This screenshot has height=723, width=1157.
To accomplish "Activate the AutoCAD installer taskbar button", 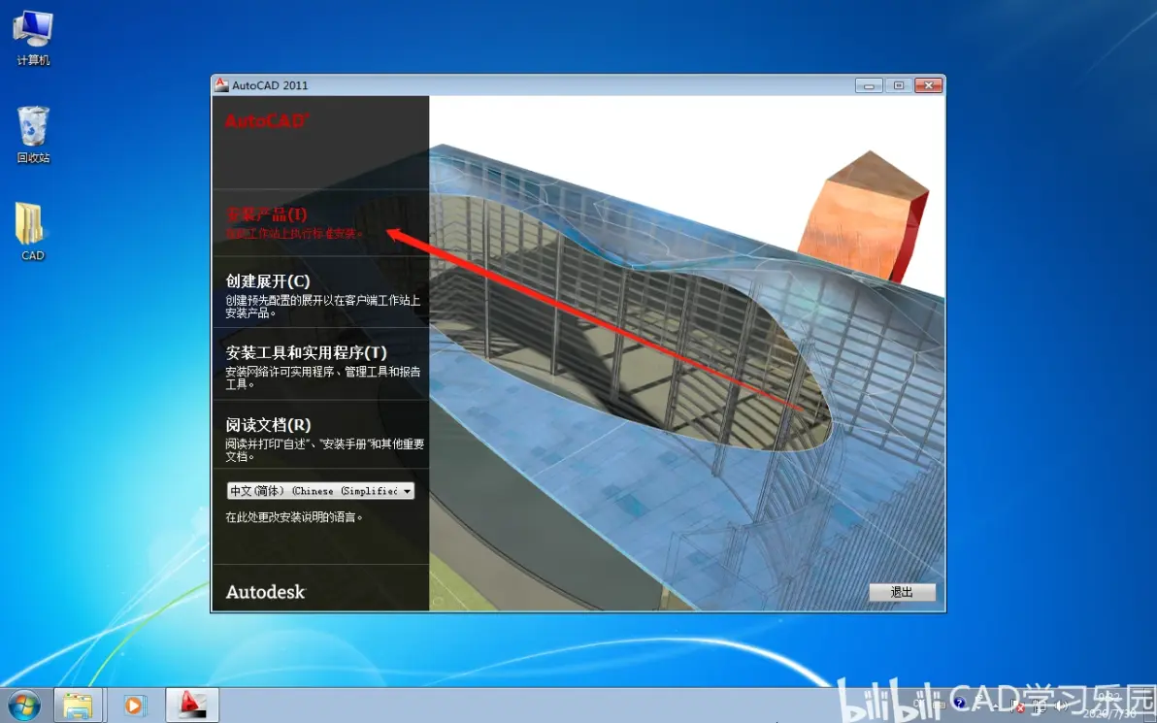I will [x=192, y=706].
